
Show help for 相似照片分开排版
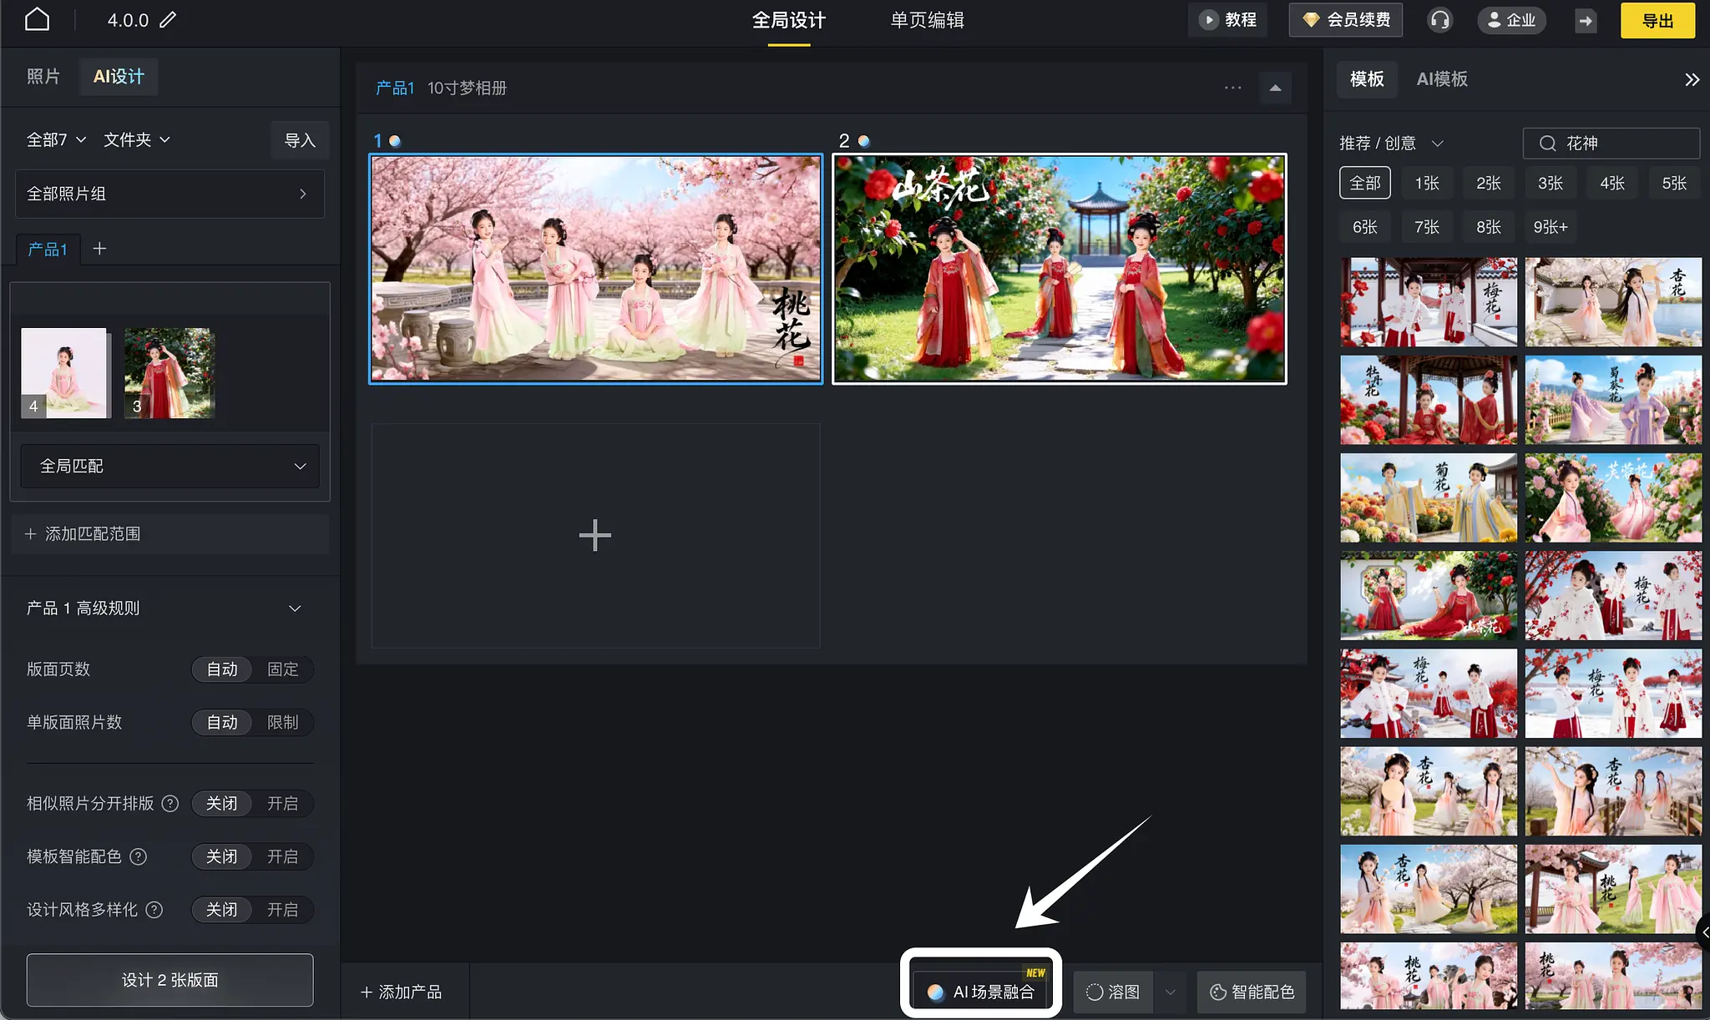170,804
